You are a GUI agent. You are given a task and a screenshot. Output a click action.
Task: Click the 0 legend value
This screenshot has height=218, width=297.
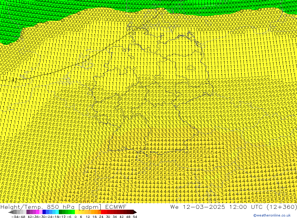75,217
